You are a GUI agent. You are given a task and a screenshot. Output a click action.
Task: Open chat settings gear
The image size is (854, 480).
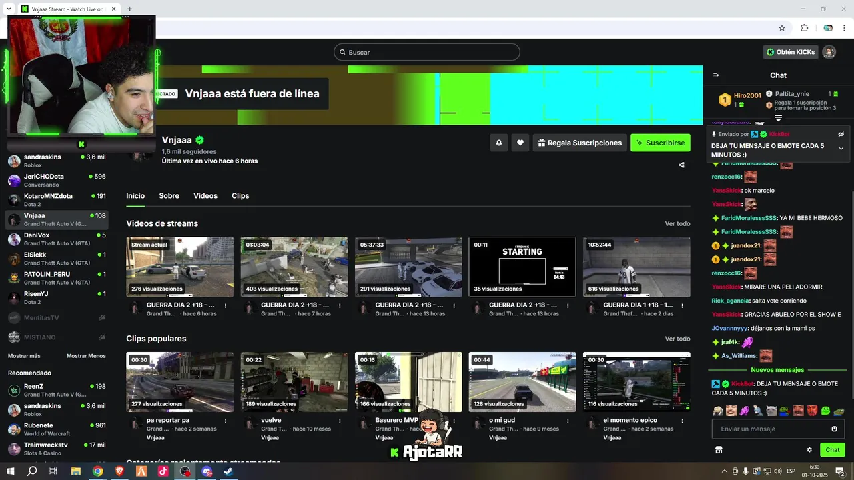click(809, 450)
